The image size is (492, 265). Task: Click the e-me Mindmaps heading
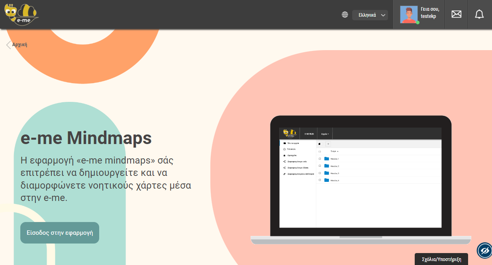coord(86,138)
